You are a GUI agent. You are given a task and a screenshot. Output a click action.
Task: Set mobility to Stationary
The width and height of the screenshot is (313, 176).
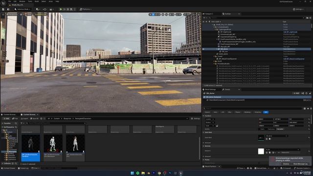271,129
